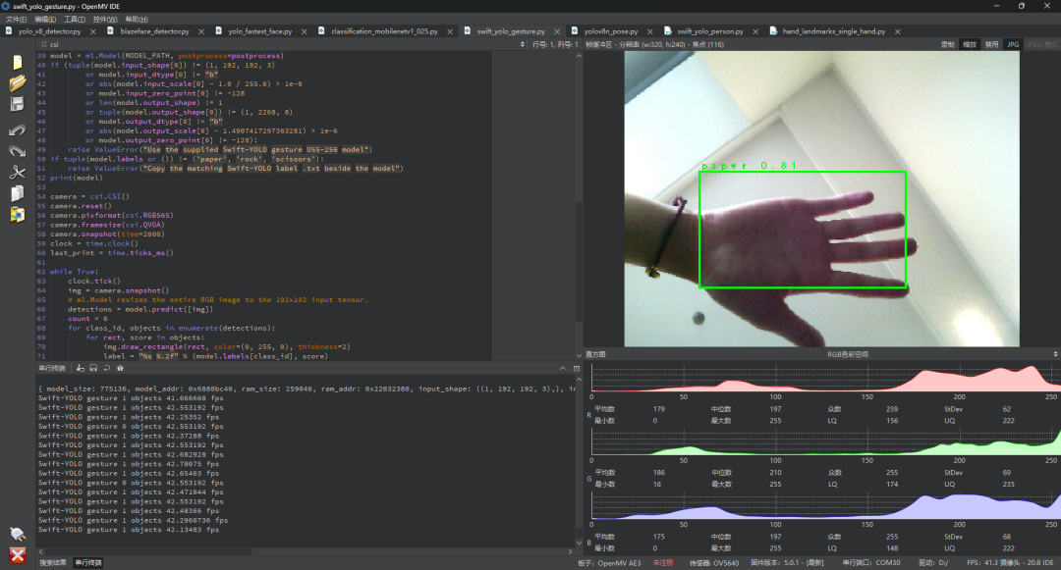Viewport: 1061px width, 570px height.
Task: Save serial terminal output to file
Action: click(x=93, y=368)
